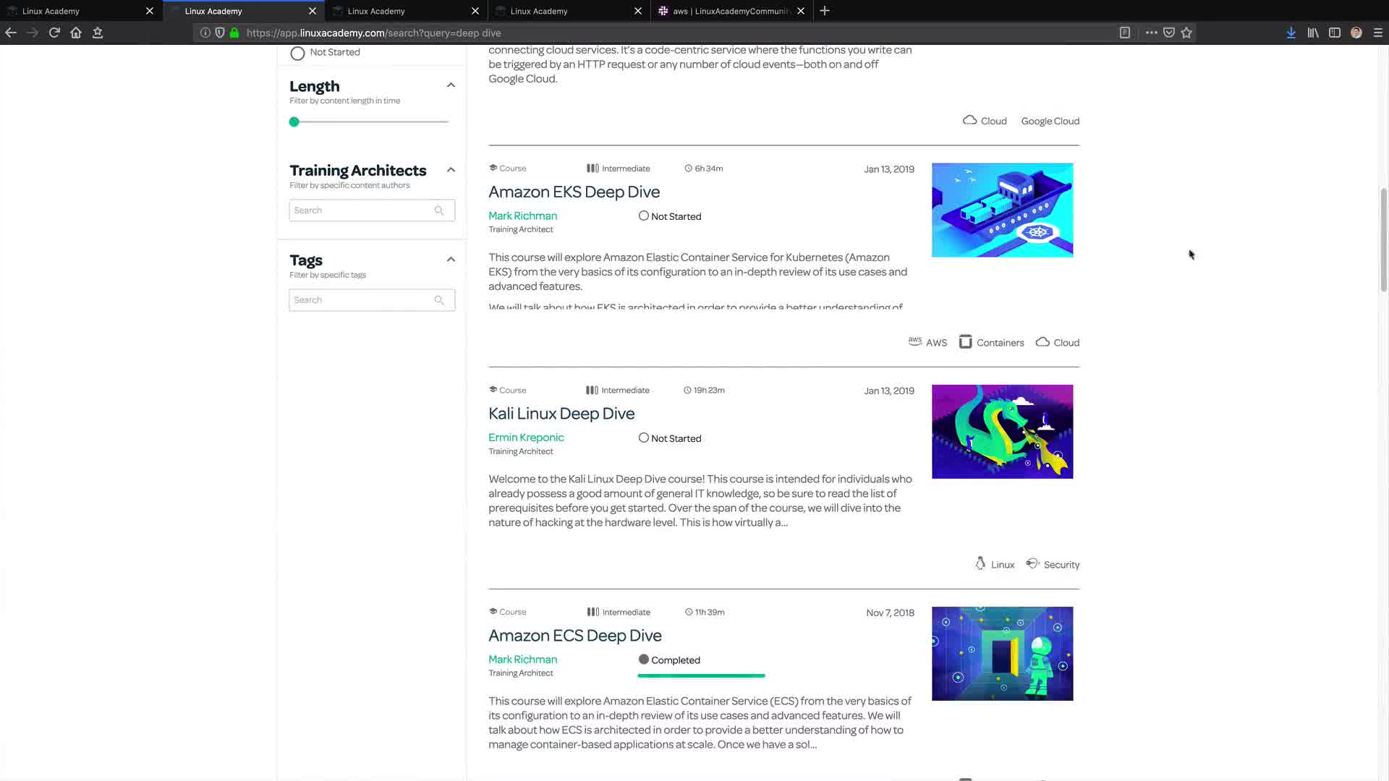Screen dimensions: 1389x781
Task: Open Ermin Kreponic's author profile link
Action: point(526,438)
